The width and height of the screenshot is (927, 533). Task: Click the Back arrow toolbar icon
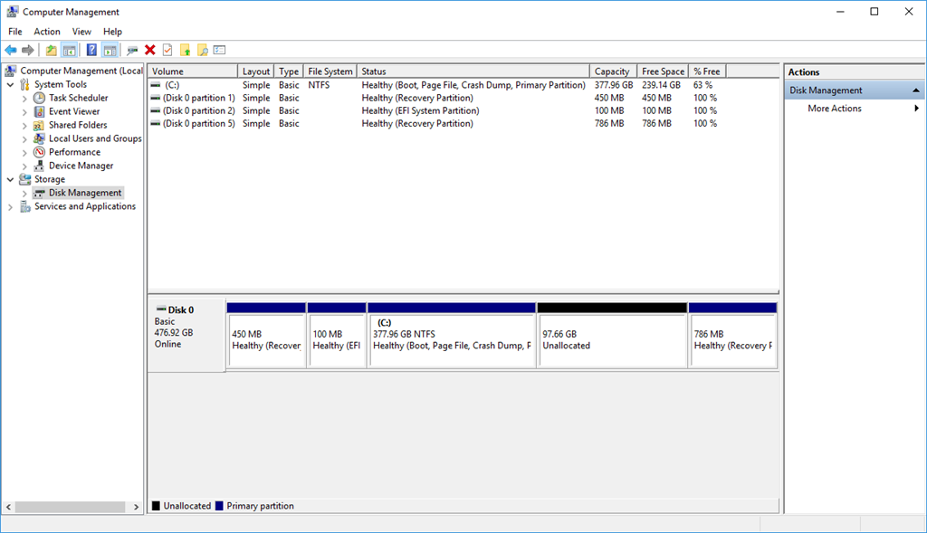[x=11, y=51]
